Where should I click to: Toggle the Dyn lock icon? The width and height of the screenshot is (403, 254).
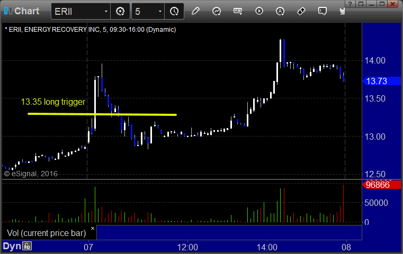tap(27, 246)
